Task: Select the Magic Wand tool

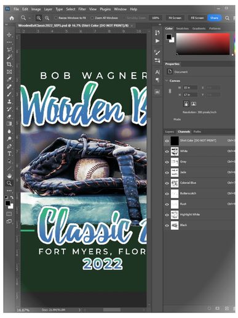Action: pos(9,57)
